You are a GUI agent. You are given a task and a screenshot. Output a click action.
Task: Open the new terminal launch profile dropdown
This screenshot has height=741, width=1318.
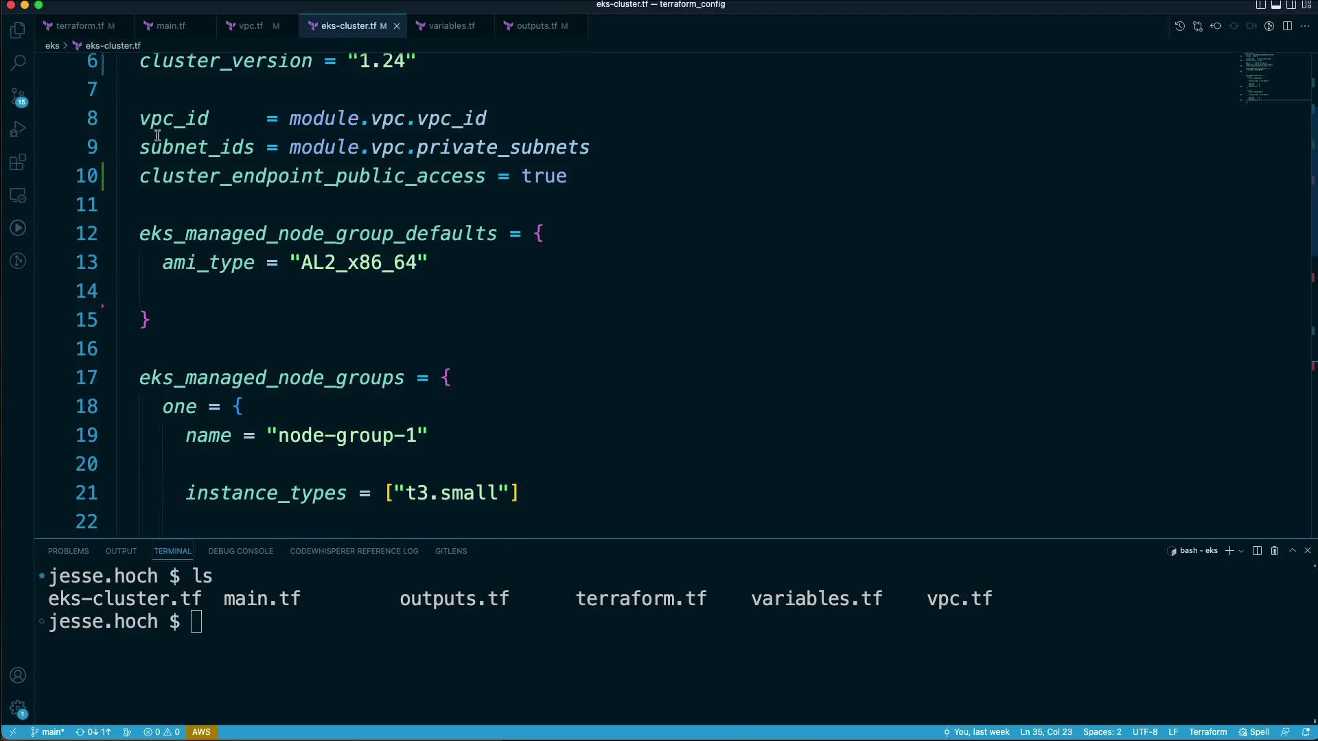tap(1240, 551)
